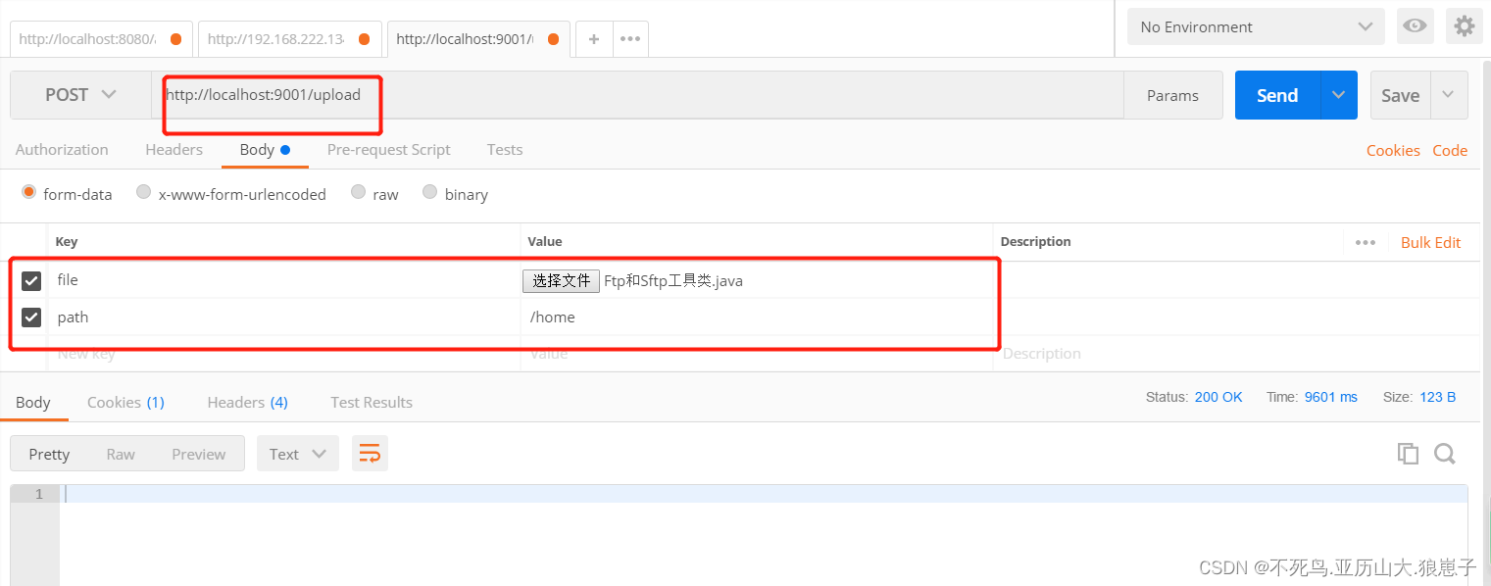Expand the No Environment dropdown
The width and height of the screenshot is (1491, 586).
(x=1256, y=27)
